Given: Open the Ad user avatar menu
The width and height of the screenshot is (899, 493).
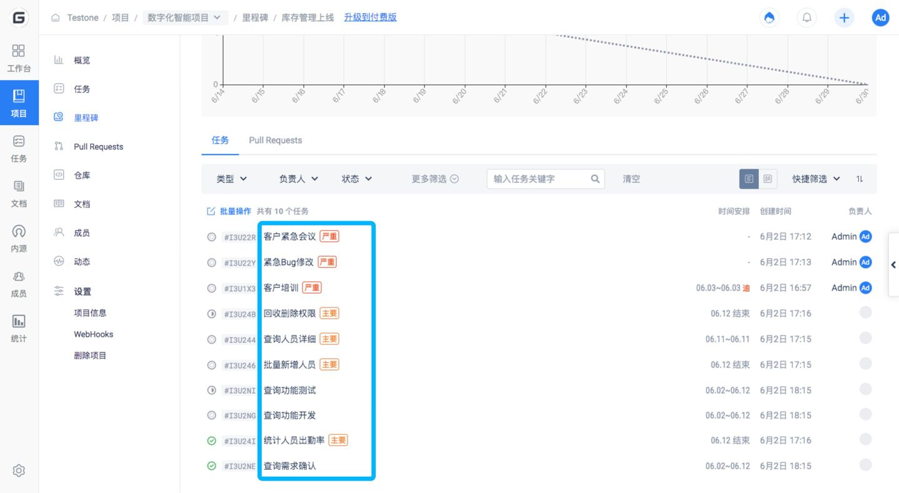Looking at the screenshot, I should (x=881, y=17).
